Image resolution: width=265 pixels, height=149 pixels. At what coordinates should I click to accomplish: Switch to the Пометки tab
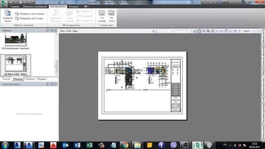[30, 79]
